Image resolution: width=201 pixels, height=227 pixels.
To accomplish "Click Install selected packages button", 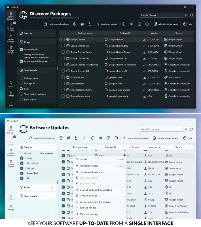I will (x=56, y=24).
